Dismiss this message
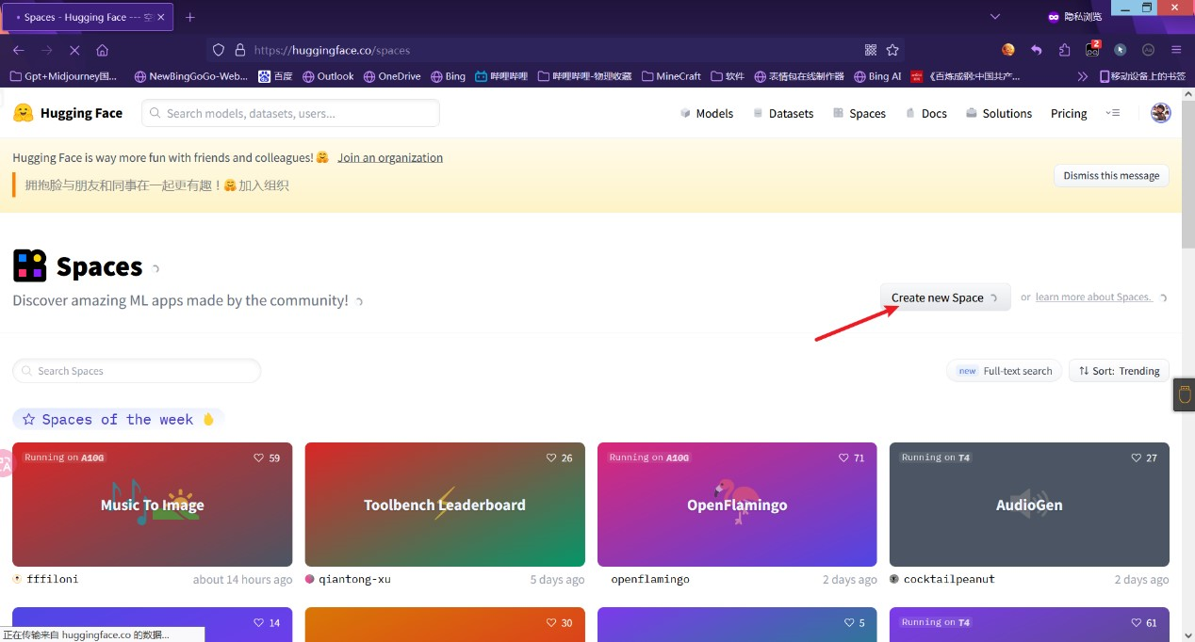 (1111, 175)
